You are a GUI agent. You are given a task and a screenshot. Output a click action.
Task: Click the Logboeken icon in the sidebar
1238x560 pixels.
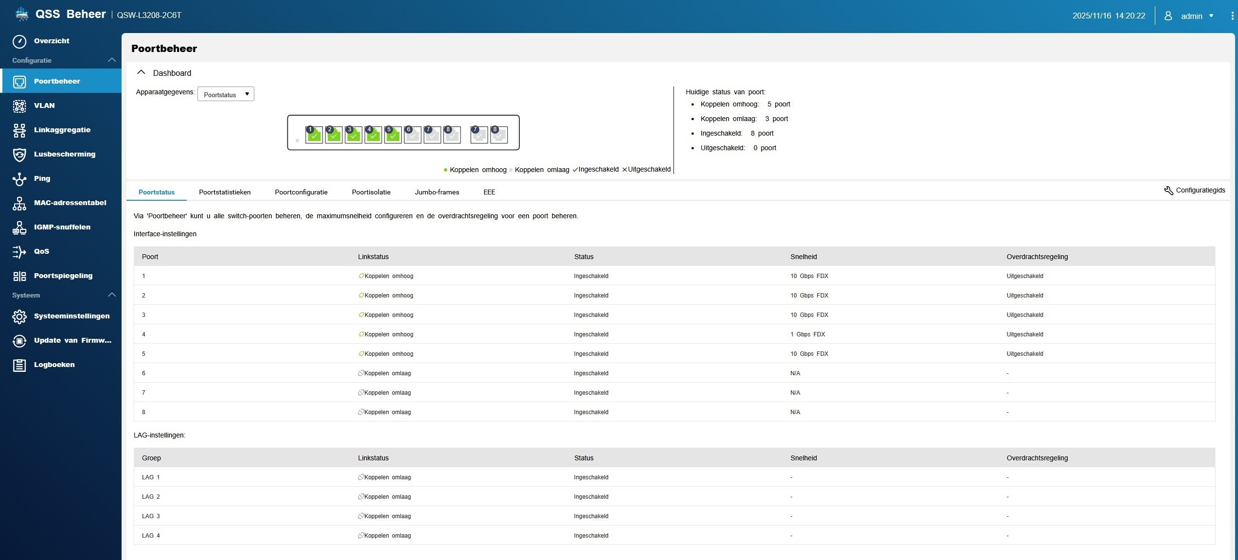coord(19,365)
